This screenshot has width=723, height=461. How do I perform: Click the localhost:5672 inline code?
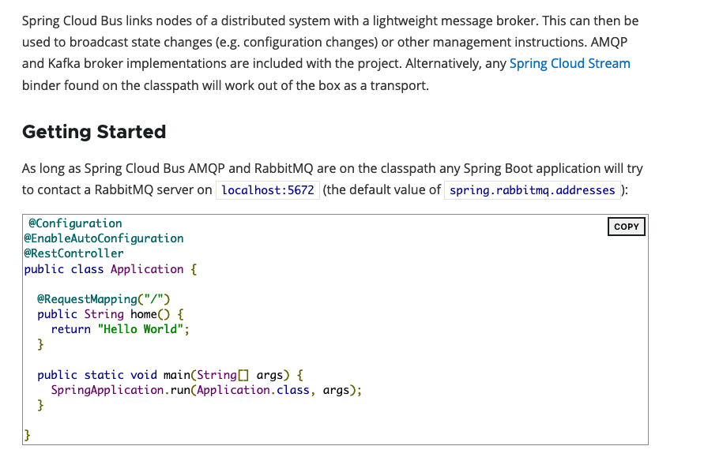[x=268, y=190]
